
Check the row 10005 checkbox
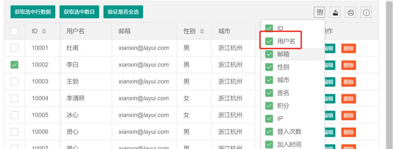pyautogui.click(x=14, y=115)
